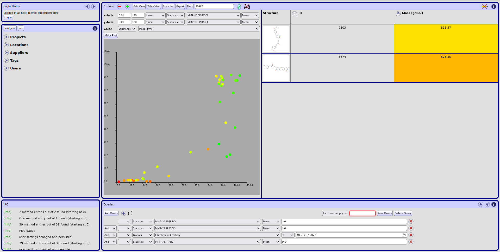Click the first And connector dropdown
Image resolution: width=500 pixels, height=252 pixels.
(110, 228)
